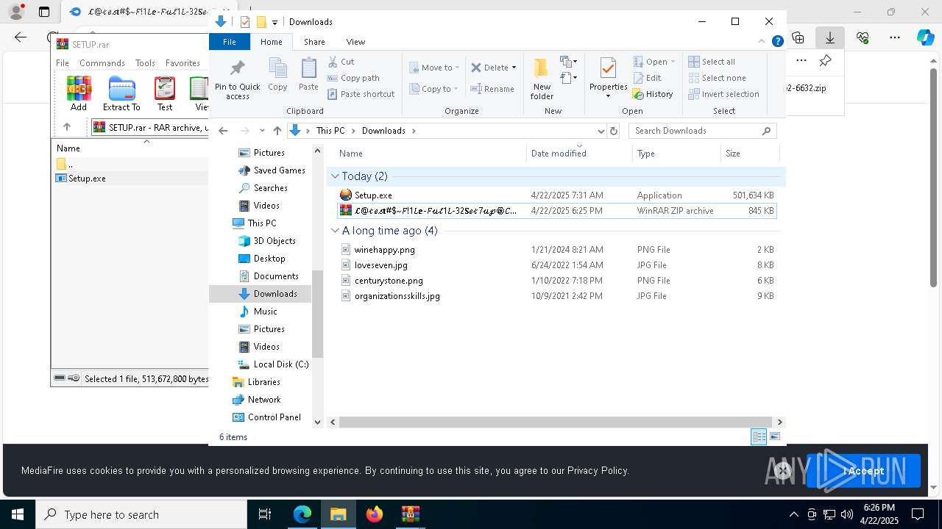Screen dimensions: 942x529
Task: Click the horizontal scrollbar in file list
Action: (x=556, y=422)
